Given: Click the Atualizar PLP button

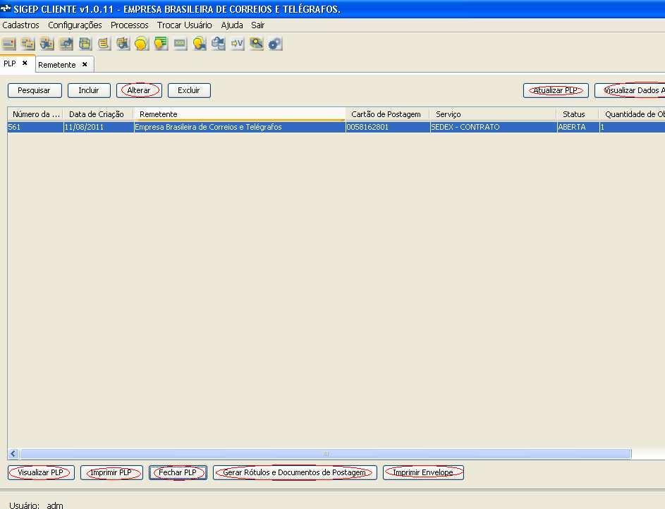Looking at the screenshot, I should point(556,90).
